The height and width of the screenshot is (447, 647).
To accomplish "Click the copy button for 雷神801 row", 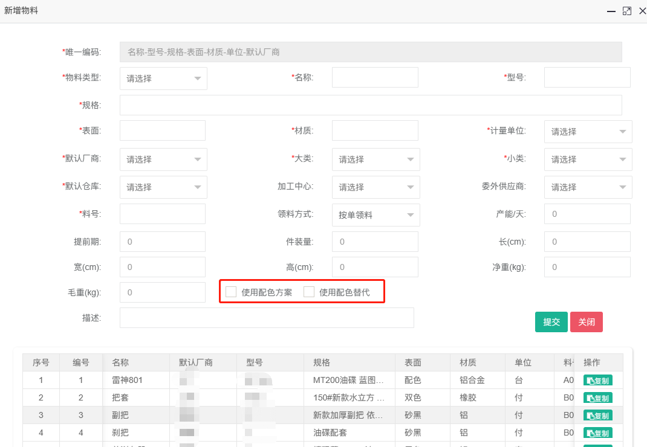I will click(x=597, y=381).
